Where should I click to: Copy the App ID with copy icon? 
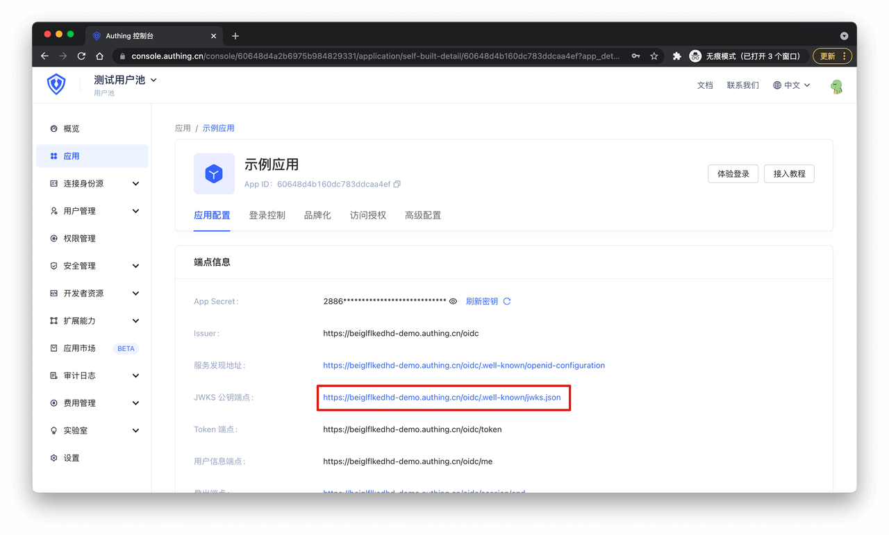click(397, 185)
